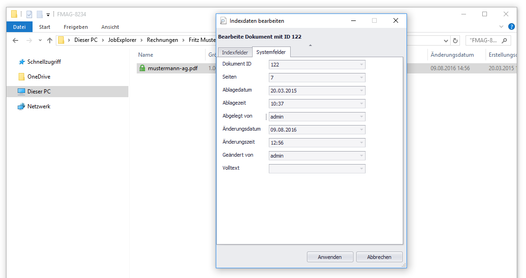This screenshot has height=278, width=526.
Task: Open the Dokument ID dropdown
Action: (x=361, y=65)
